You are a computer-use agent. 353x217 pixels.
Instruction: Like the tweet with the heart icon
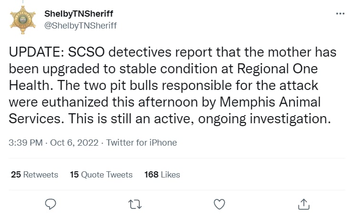(219, 204)
